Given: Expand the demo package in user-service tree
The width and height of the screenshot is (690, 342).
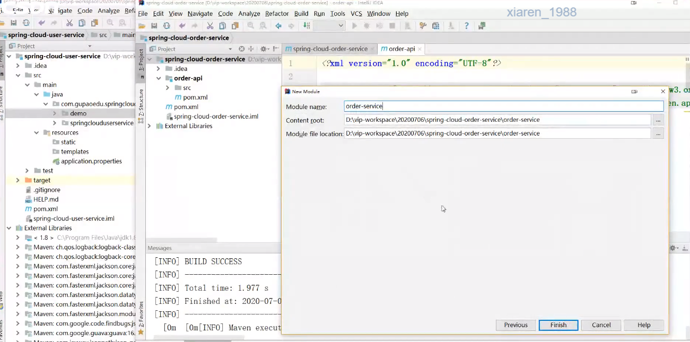Looking at the screenshot, I should (x=55, y=113).
